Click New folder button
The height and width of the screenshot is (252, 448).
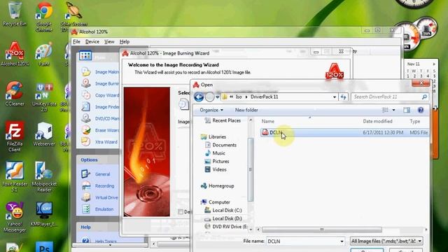pyautogui.click(x=246, y=110)
